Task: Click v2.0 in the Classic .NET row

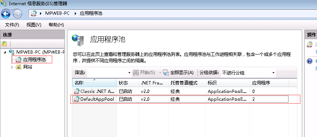Action: coord(145,91)
